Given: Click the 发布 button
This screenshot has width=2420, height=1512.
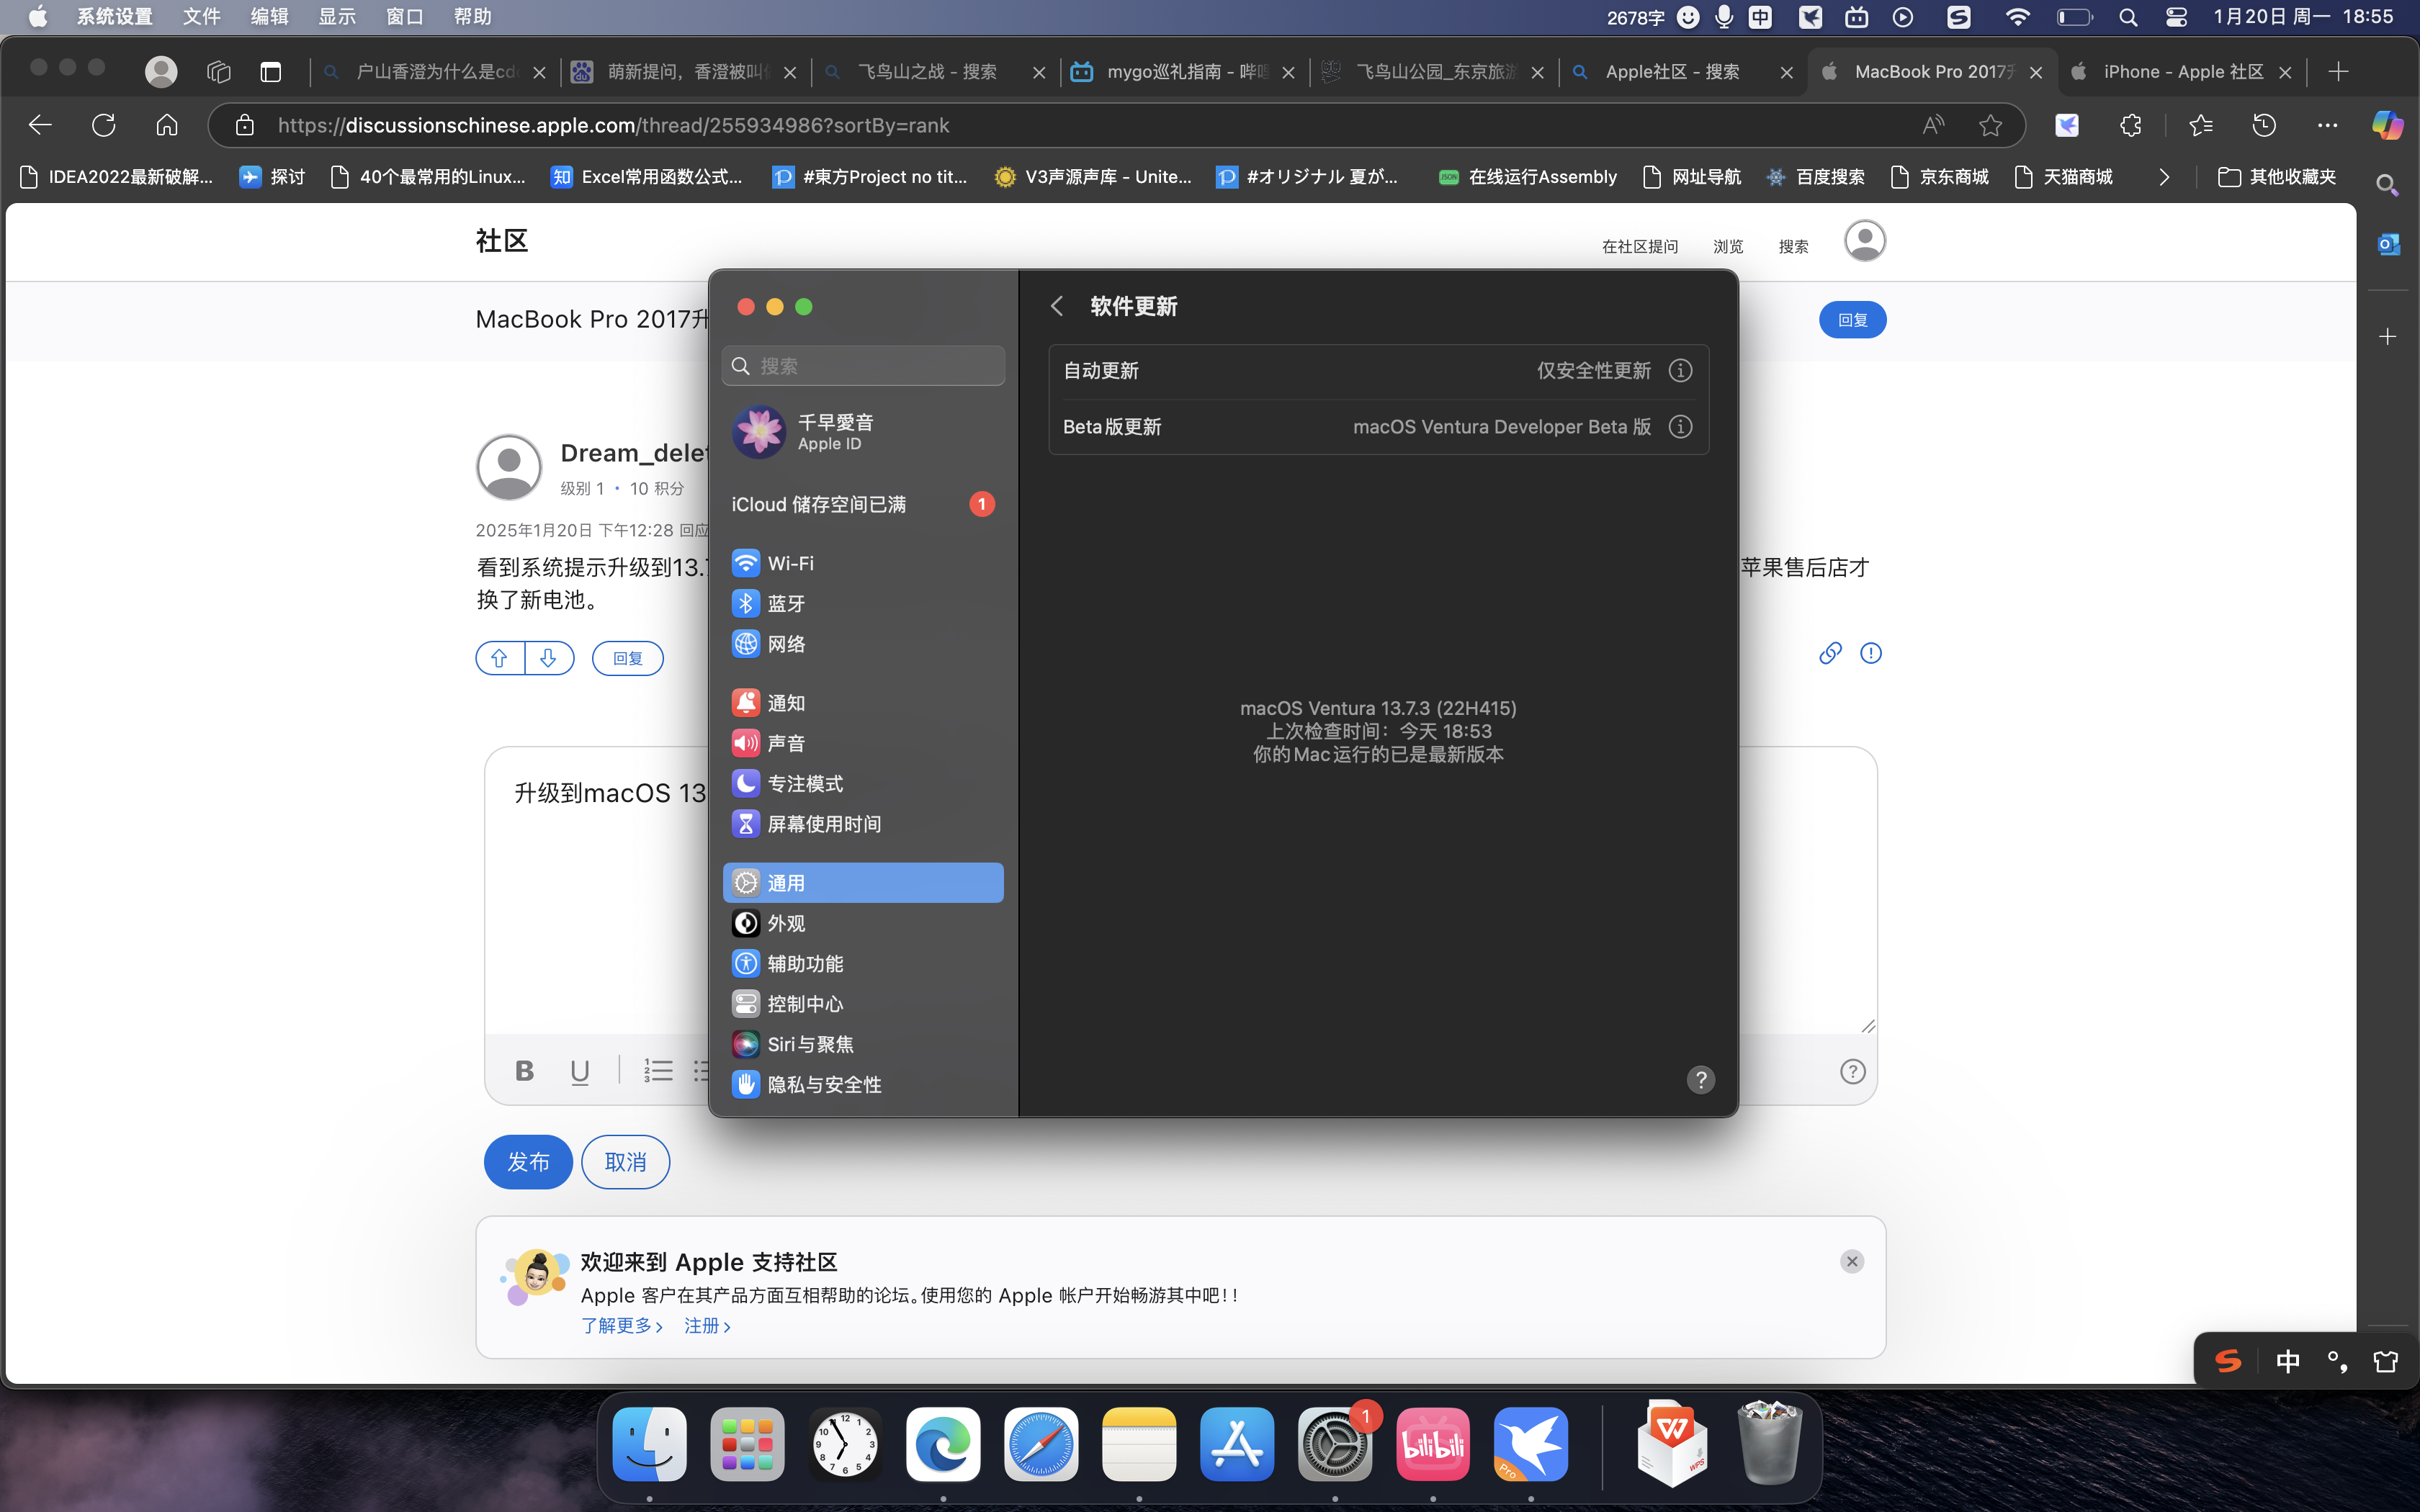Looking at the screenshot, I should [528, 1162].
